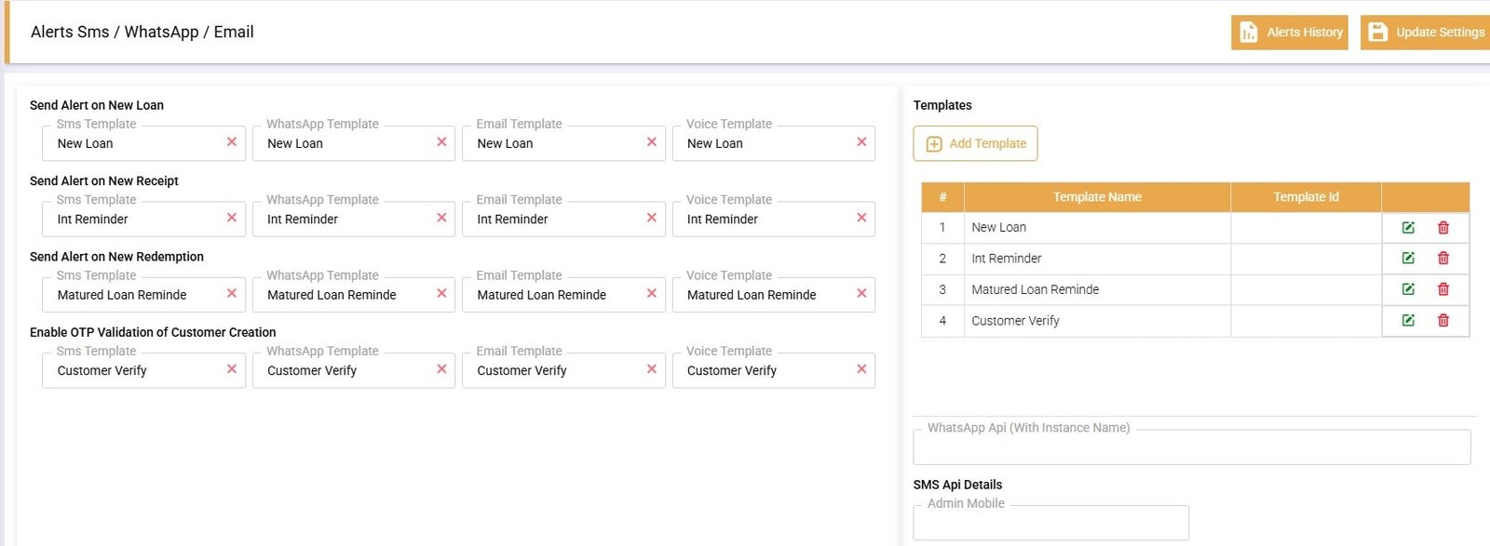Image resolution: width=1490 pixels, height=546 pixels.
Task: Clear WhatsApp Template under OTP Validation
Action: (x=441, y=369)
